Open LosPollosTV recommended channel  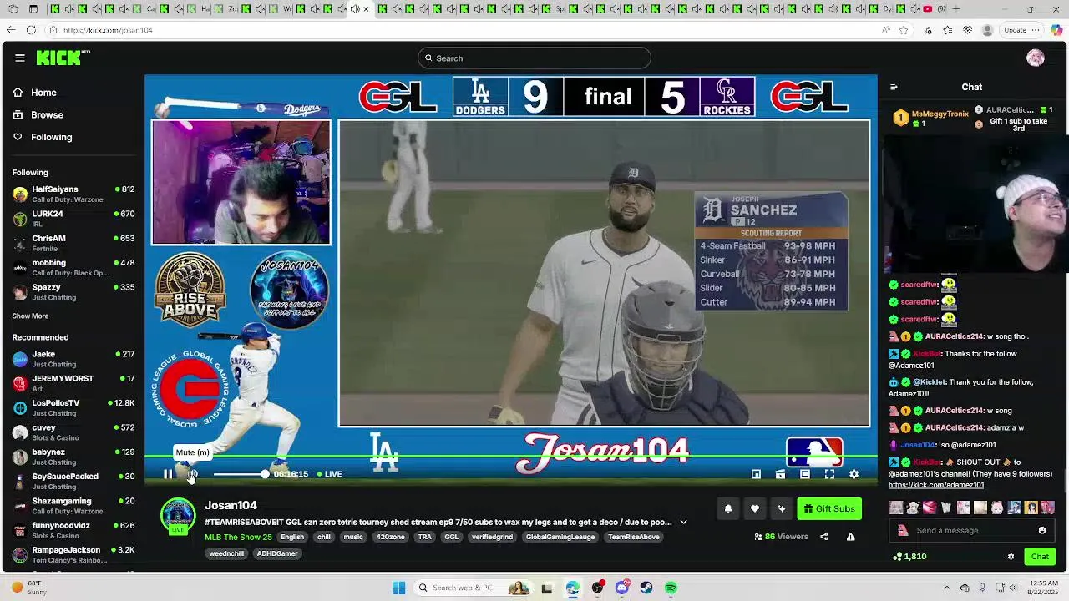(x=73, y=407)
